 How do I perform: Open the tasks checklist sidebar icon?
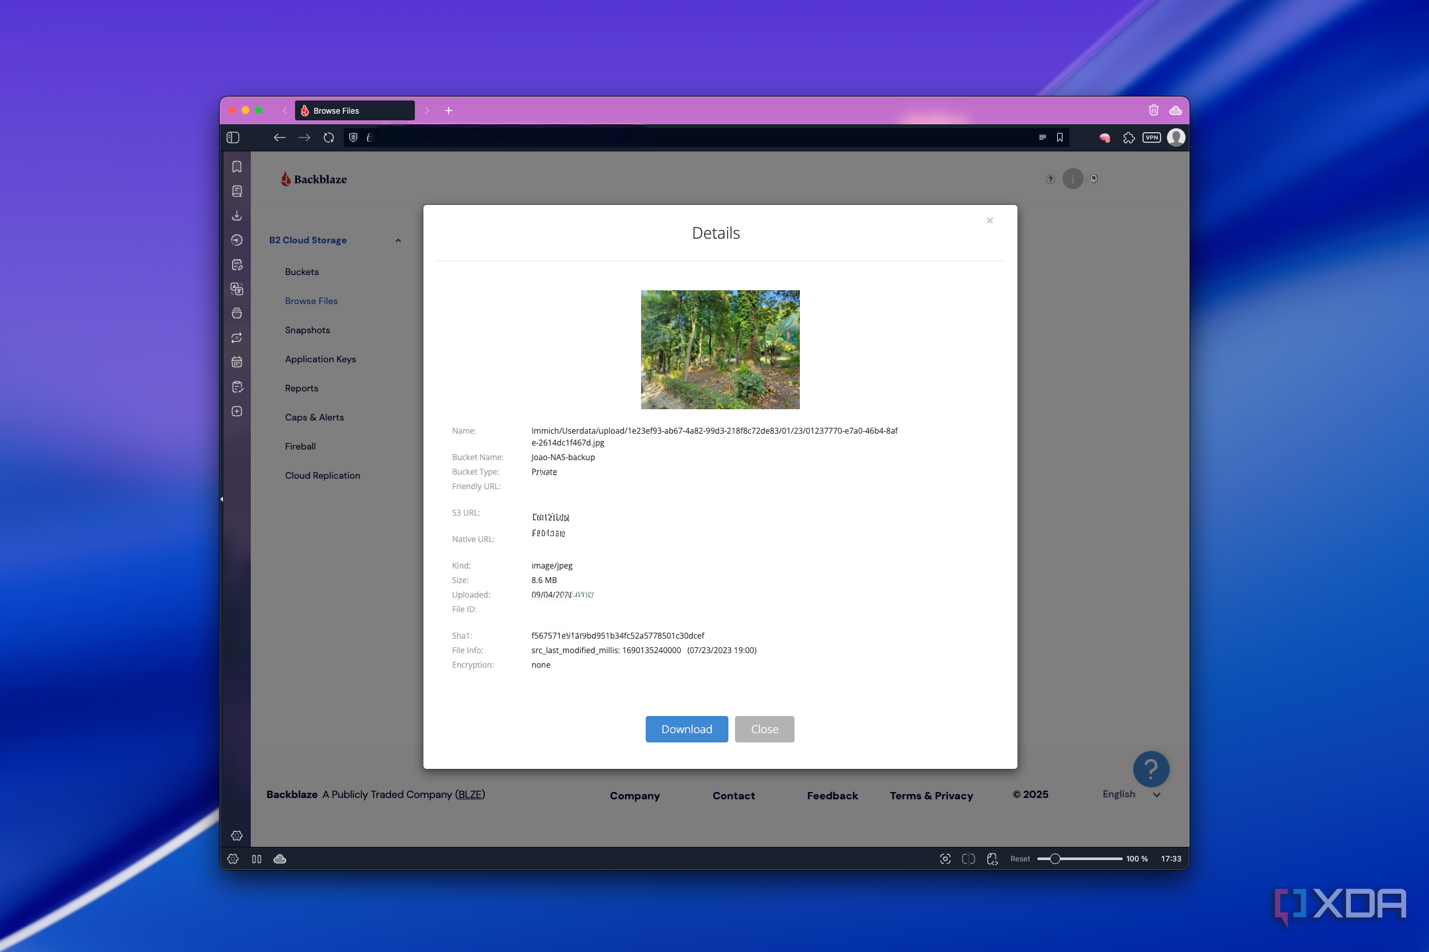[x=237, y=387]
